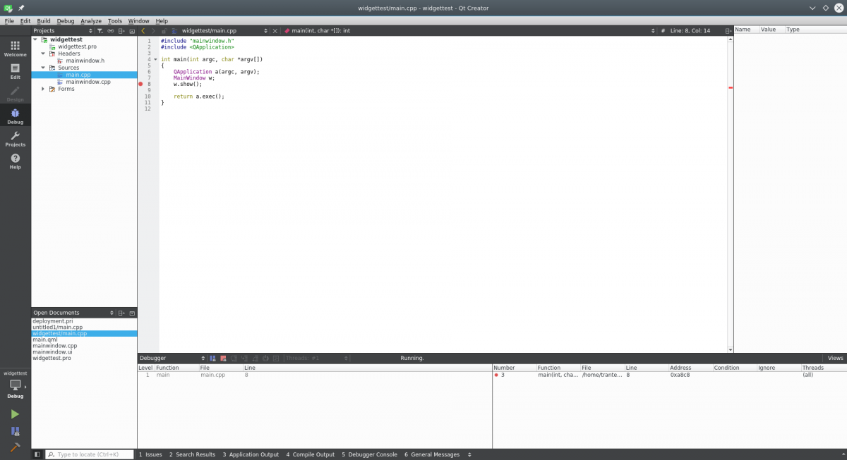The height and width of the screenshot is (460, 847).
Task: Click the filter tree icon in Projects panel
Action: (x=100, y=31)
